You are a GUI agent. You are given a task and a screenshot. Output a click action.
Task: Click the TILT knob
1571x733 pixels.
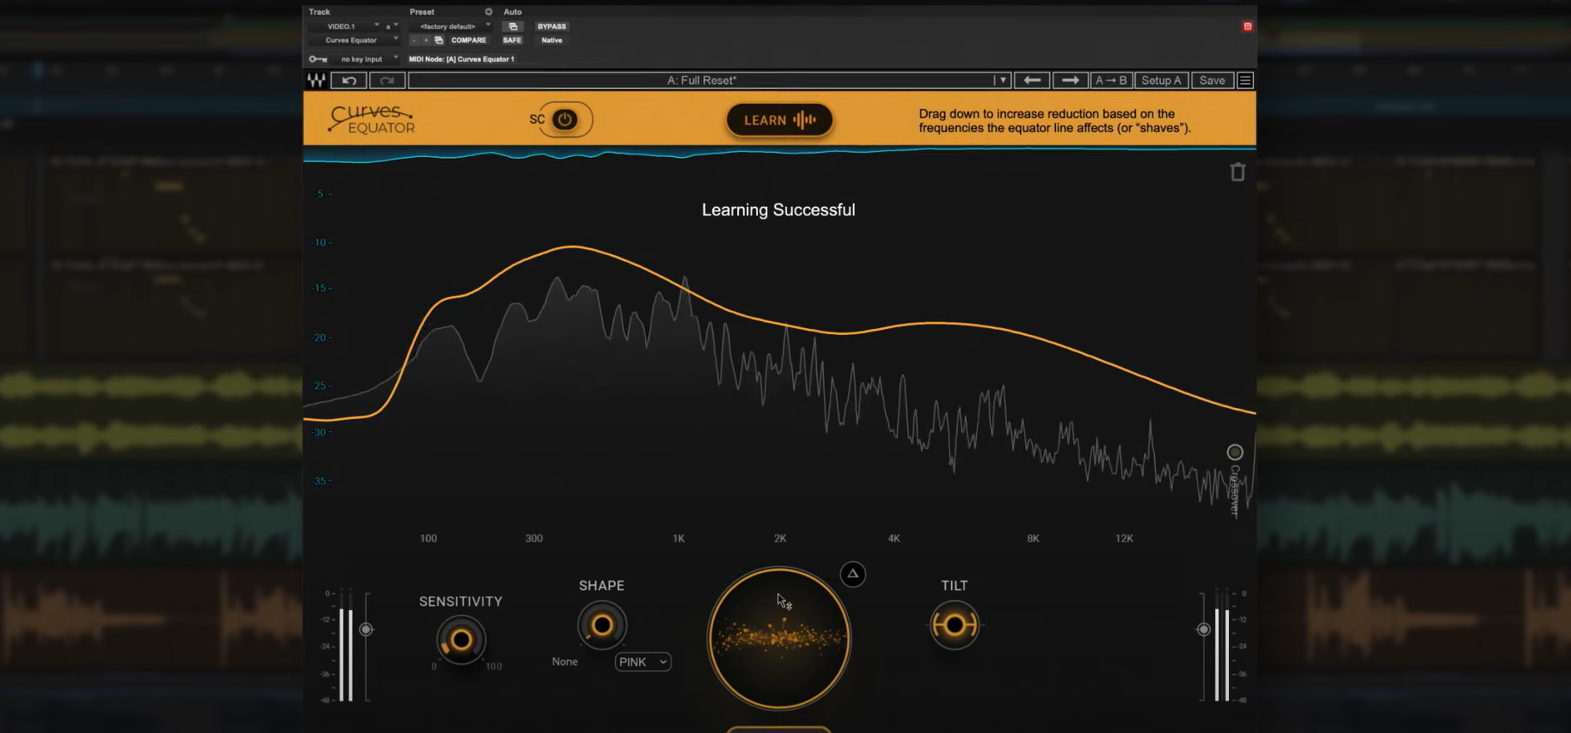(x=954, y=625)
